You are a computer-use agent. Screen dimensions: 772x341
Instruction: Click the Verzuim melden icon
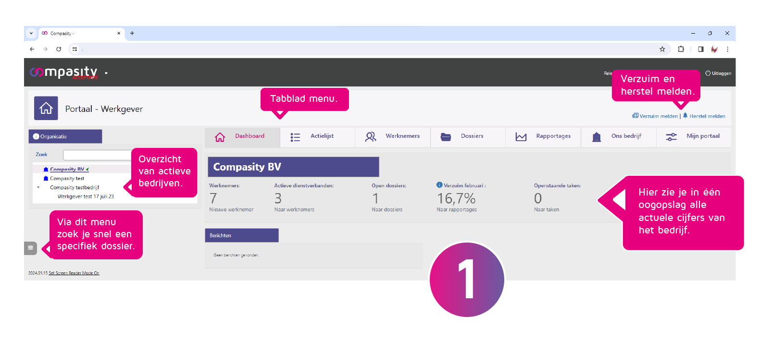[635, 116]
